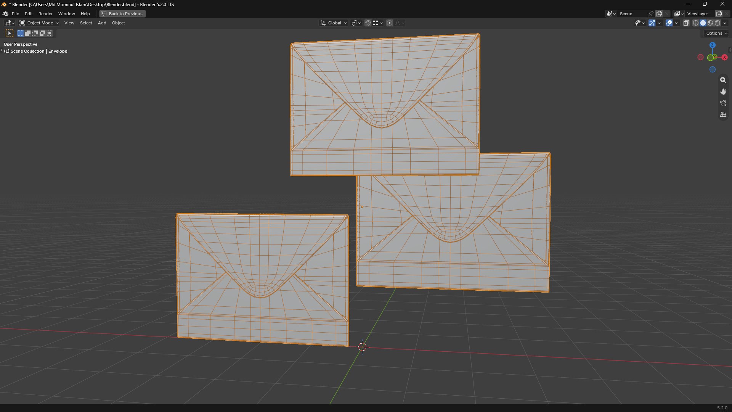
Task: Click the Scene name field
Action: (632, 14)
